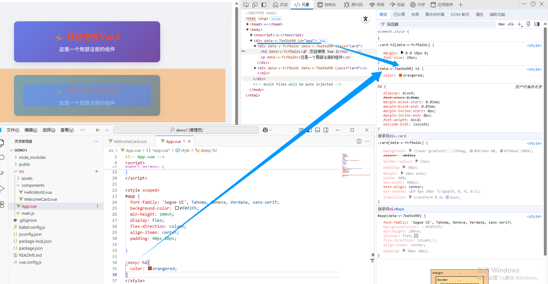
Task: Open the ease timing function editor icon
Action: [447, 197]
